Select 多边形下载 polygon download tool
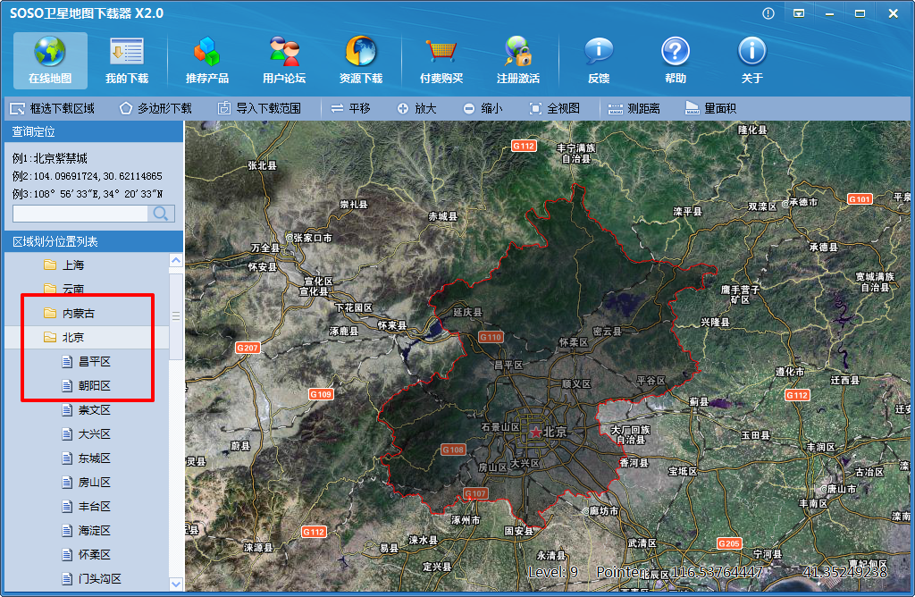 [155, 108]
